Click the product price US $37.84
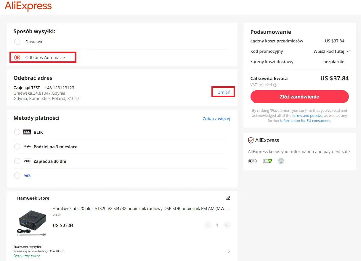Viewport: 361px width, 261px height. tap(63, 225)
